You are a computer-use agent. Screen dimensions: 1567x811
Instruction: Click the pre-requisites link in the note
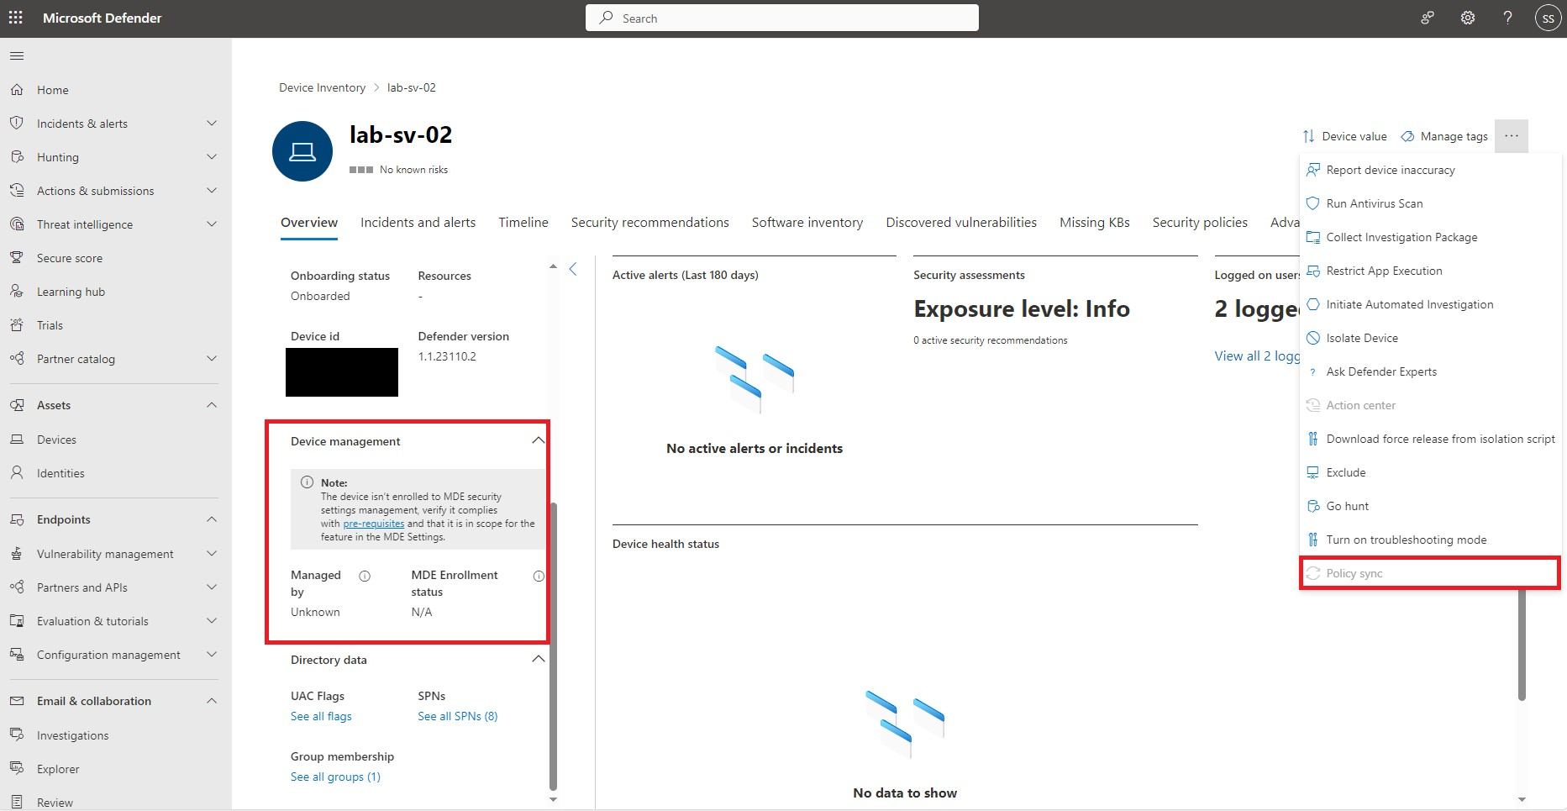coord(373,523)
